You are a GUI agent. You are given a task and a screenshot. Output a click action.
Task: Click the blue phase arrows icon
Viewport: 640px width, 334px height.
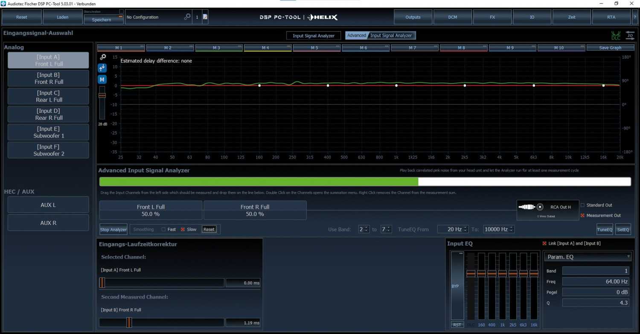click(x=102, y=68)
